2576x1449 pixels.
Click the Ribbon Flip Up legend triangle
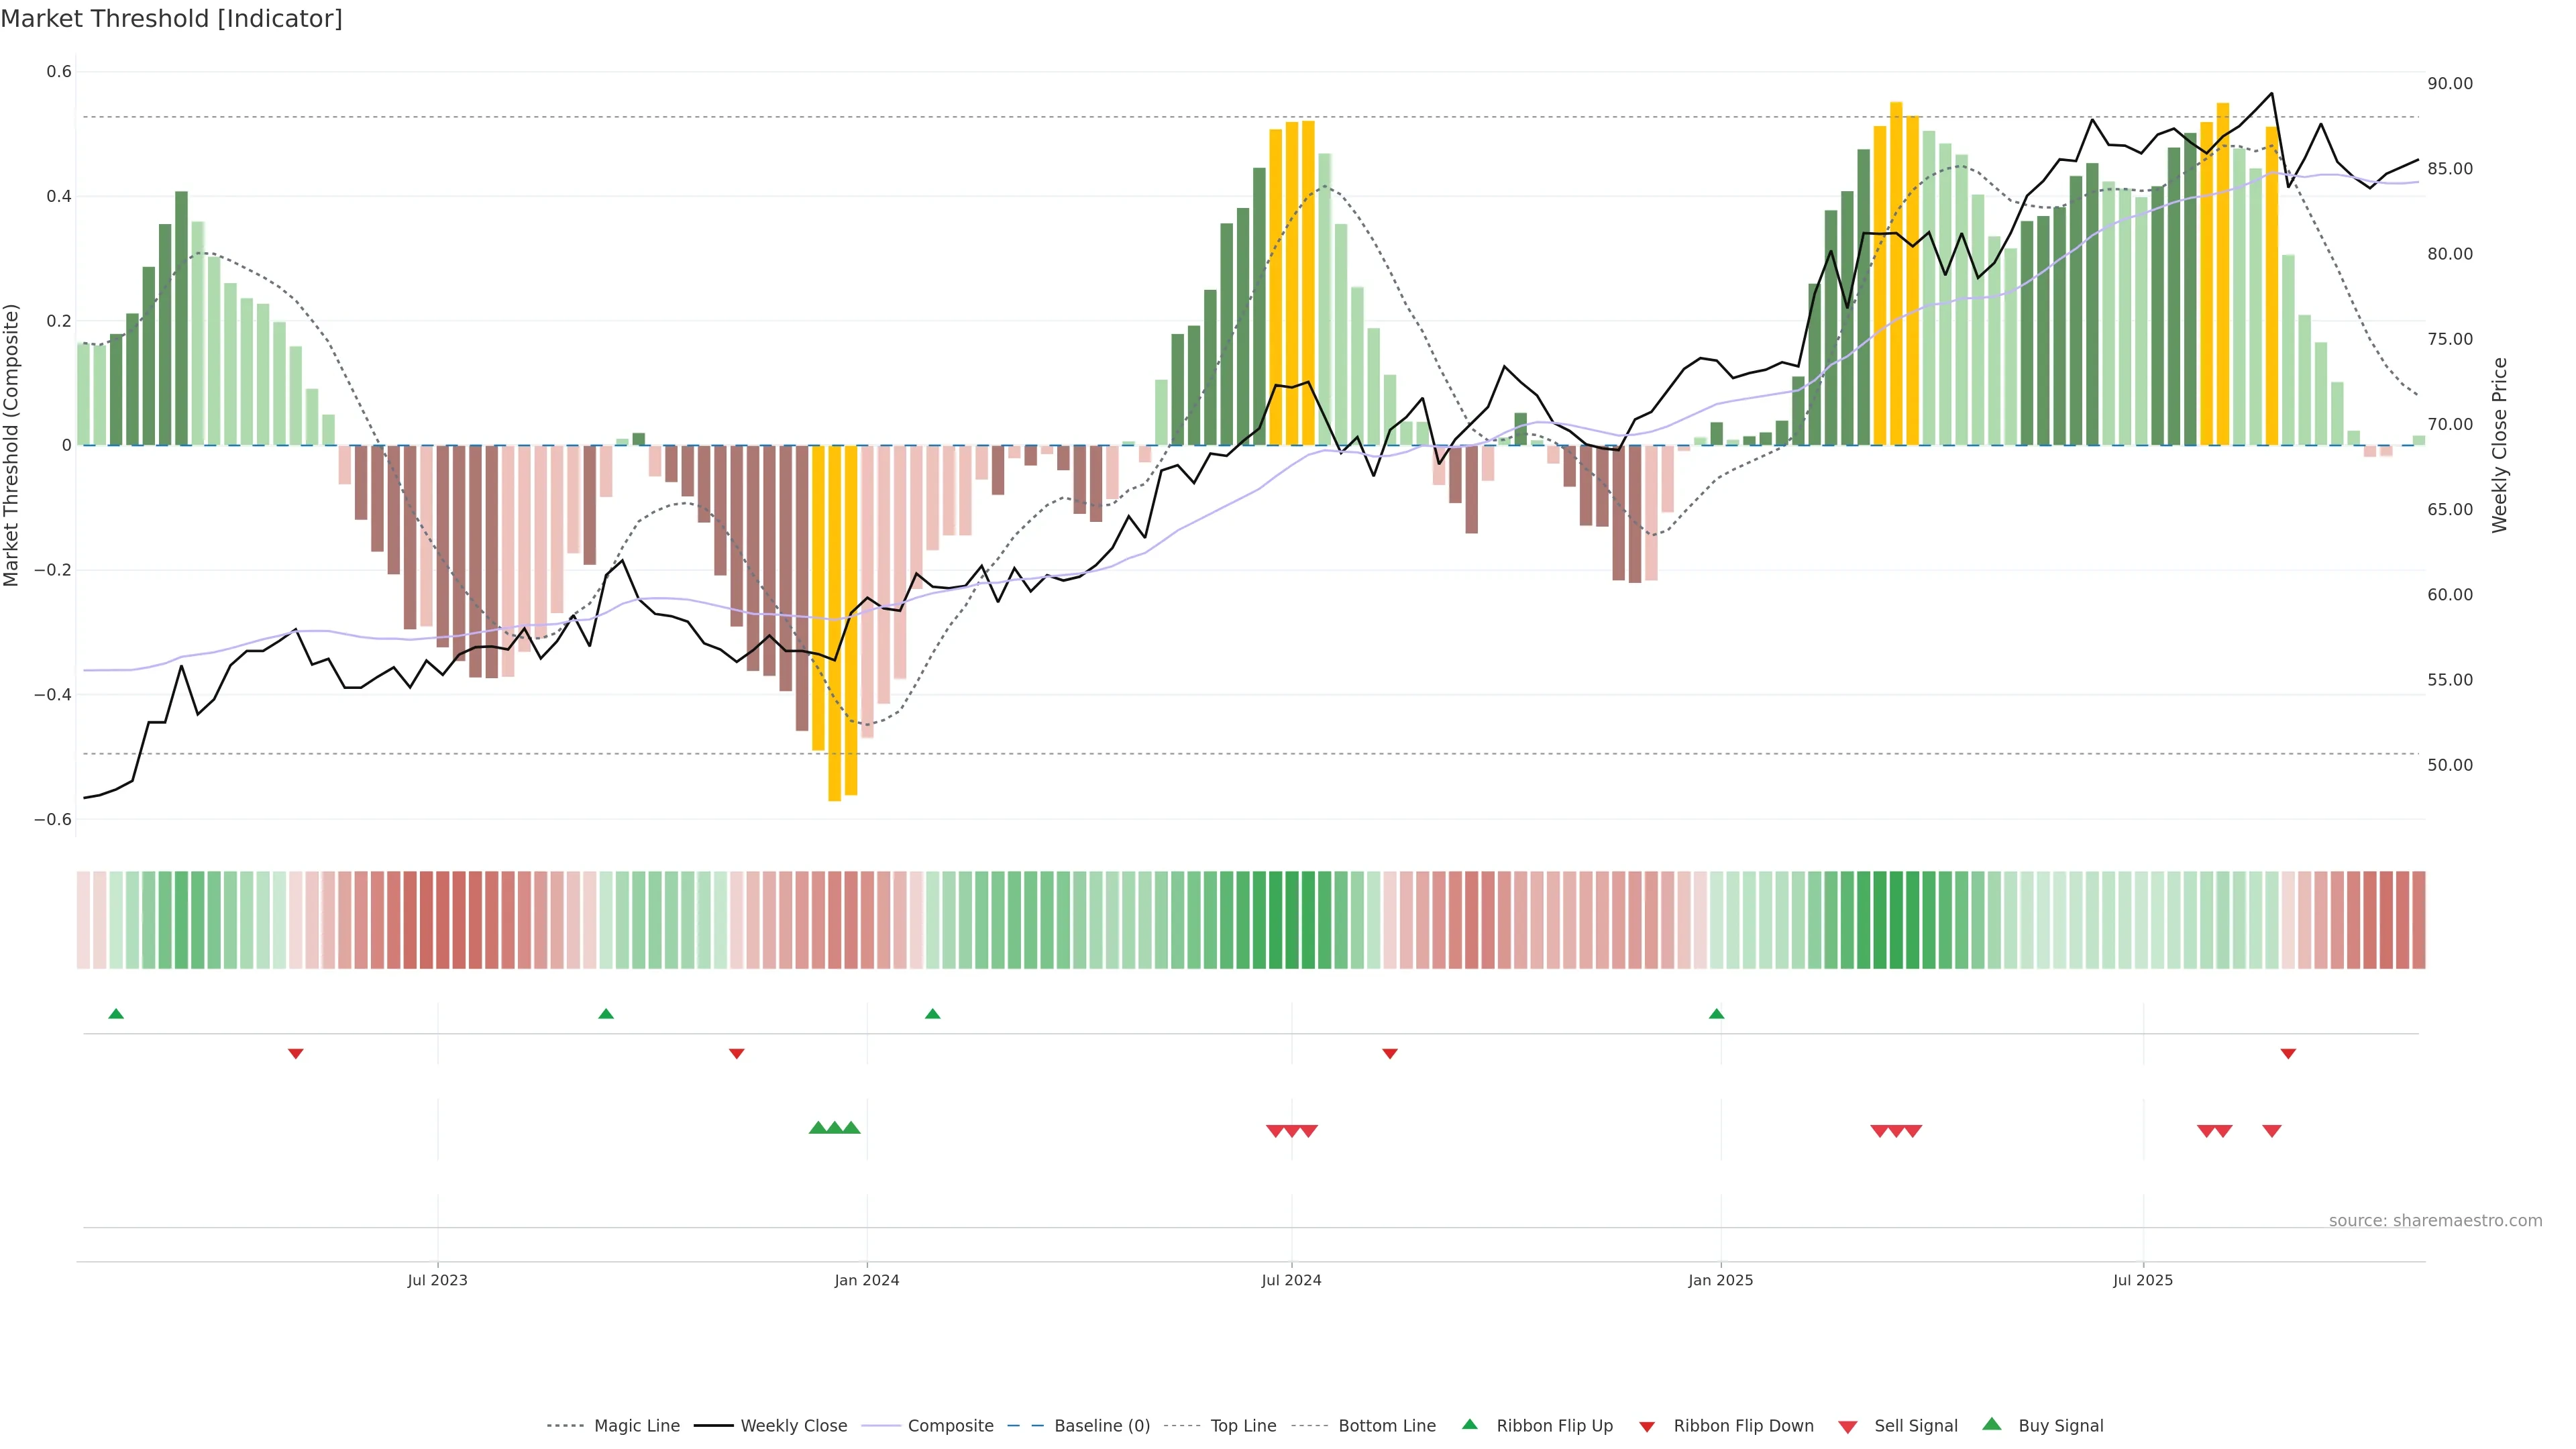pos(1469,1424)
